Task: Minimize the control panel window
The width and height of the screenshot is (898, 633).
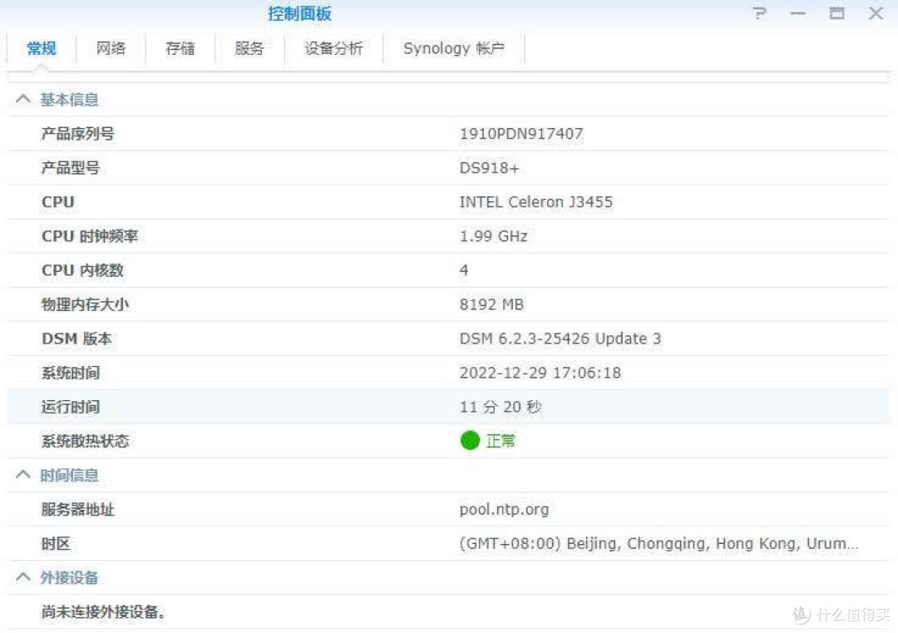Action: click(x=798, y=14)
